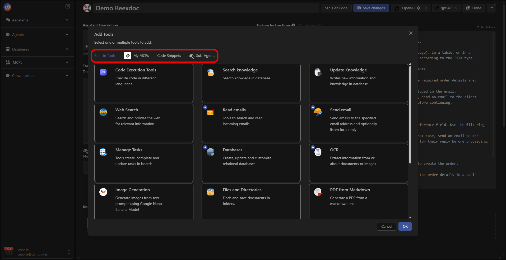Toggle selection of the Send email tool

pos(358,122)
